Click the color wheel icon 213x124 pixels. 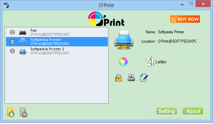(123, 62)
